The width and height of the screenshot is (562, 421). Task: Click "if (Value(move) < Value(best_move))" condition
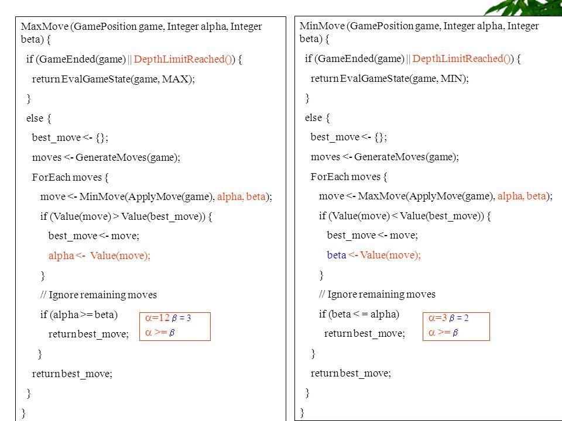point(405,216)
